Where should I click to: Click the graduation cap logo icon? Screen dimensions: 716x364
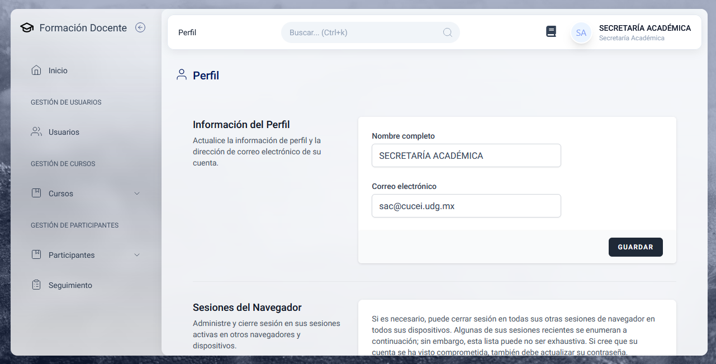[27, 27]
